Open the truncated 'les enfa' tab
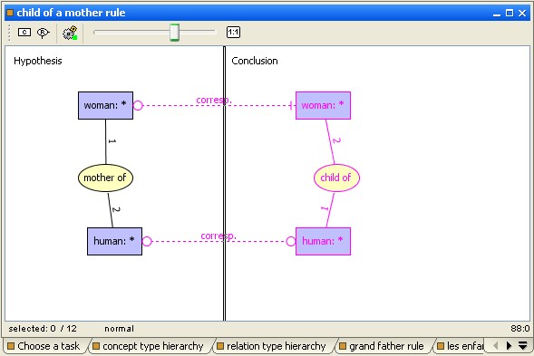This screenshot has height=356, width=534. [x=461, y=346]
